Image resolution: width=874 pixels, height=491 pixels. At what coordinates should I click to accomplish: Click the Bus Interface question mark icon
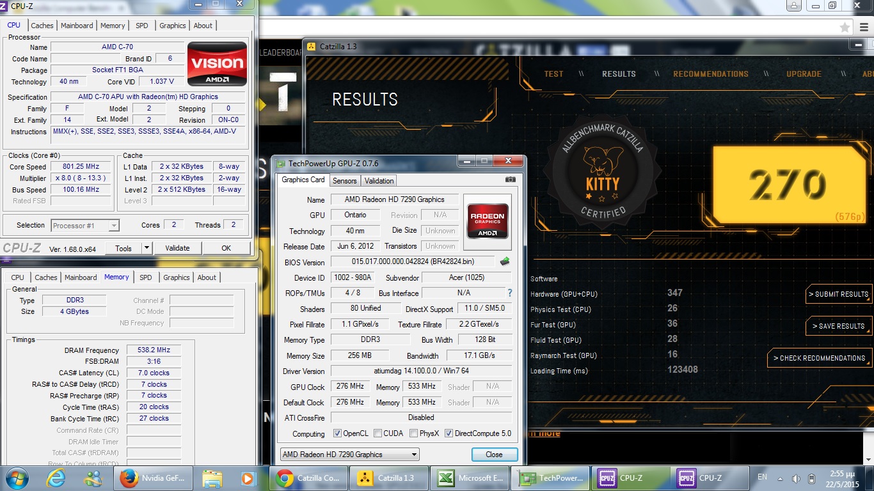tap(509, 293)
